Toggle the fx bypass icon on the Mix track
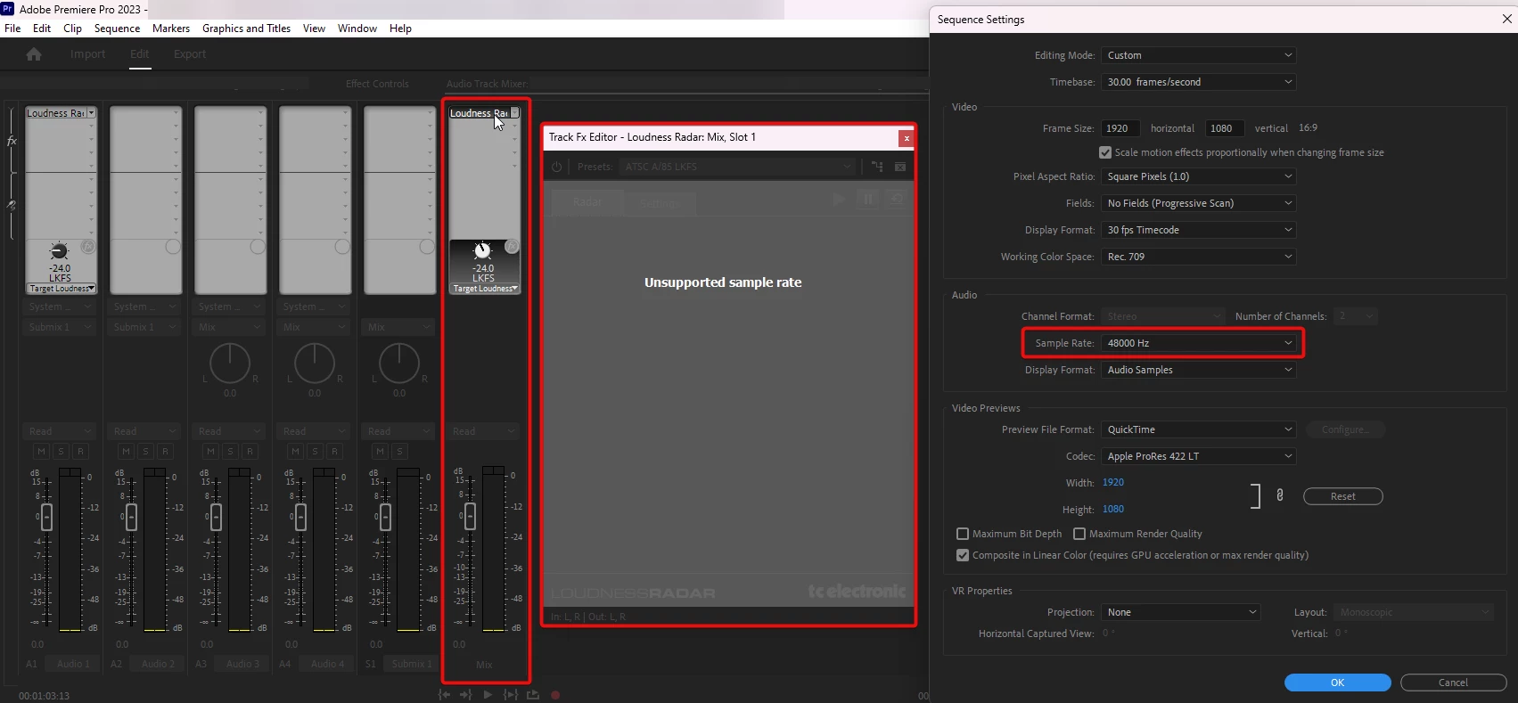 tap(512, 247)
